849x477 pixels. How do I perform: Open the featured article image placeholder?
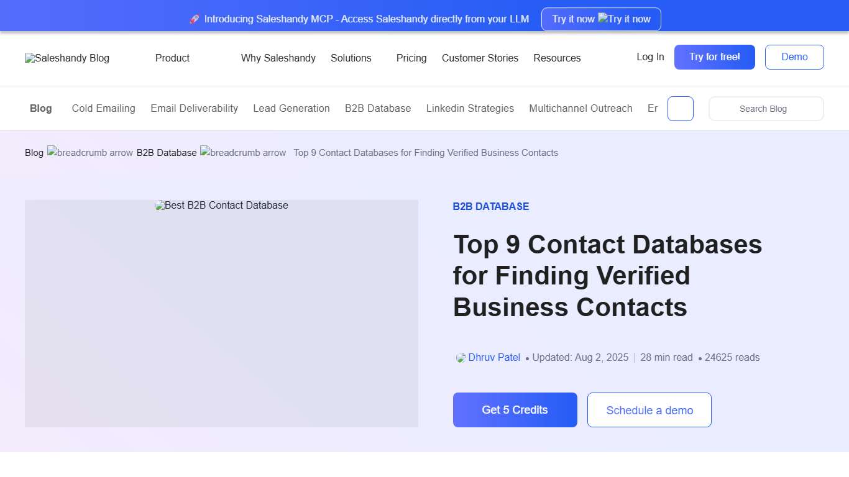(x=221, y=313)
